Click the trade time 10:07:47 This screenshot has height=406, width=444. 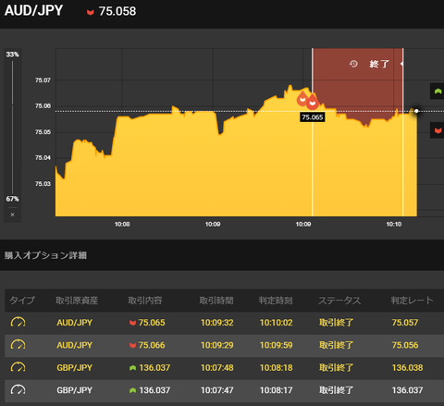[x=217, y=390]
